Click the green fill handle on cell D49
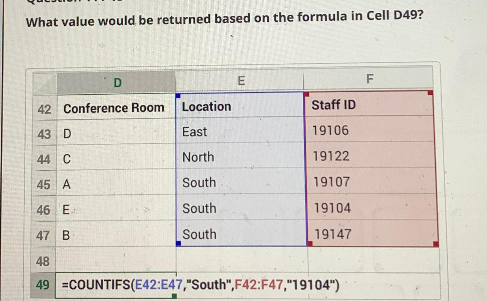The height and width of the screenshot is (301, 487). [x=174, y=296]
